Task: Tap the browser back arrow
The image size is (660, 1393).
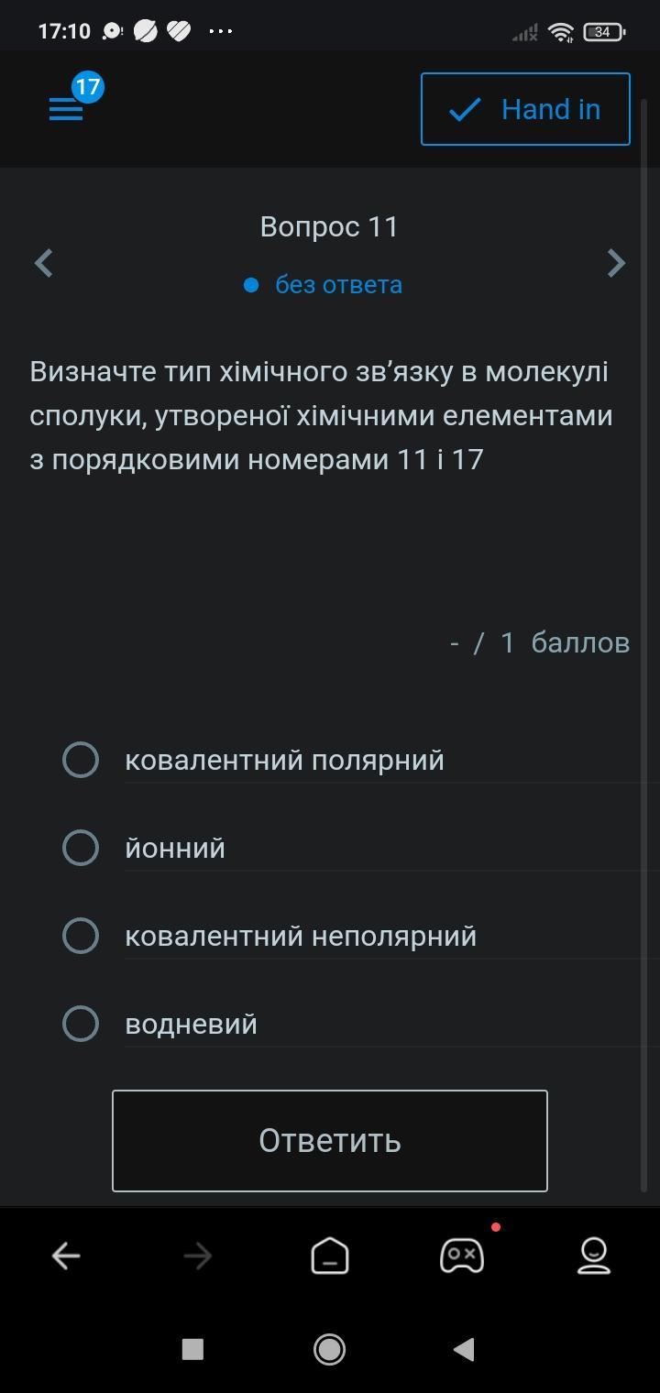Action: coord(66,1256)
